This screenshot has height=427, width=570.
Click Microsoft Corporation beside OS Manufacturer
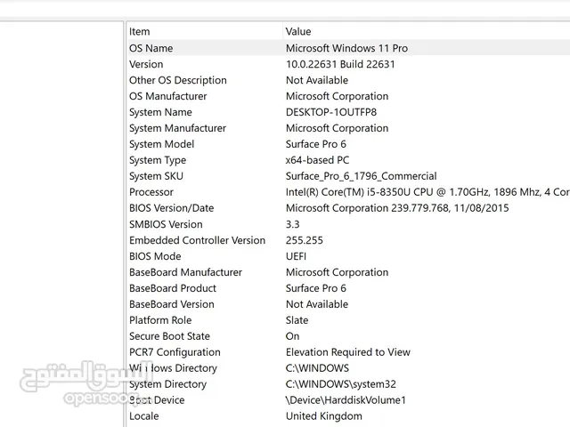(337, 96)
